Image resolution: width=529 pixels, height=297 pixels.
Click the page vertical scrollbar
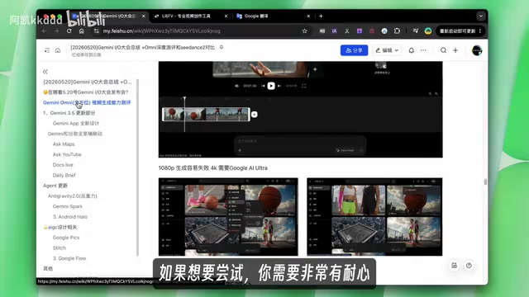[485, 181]
